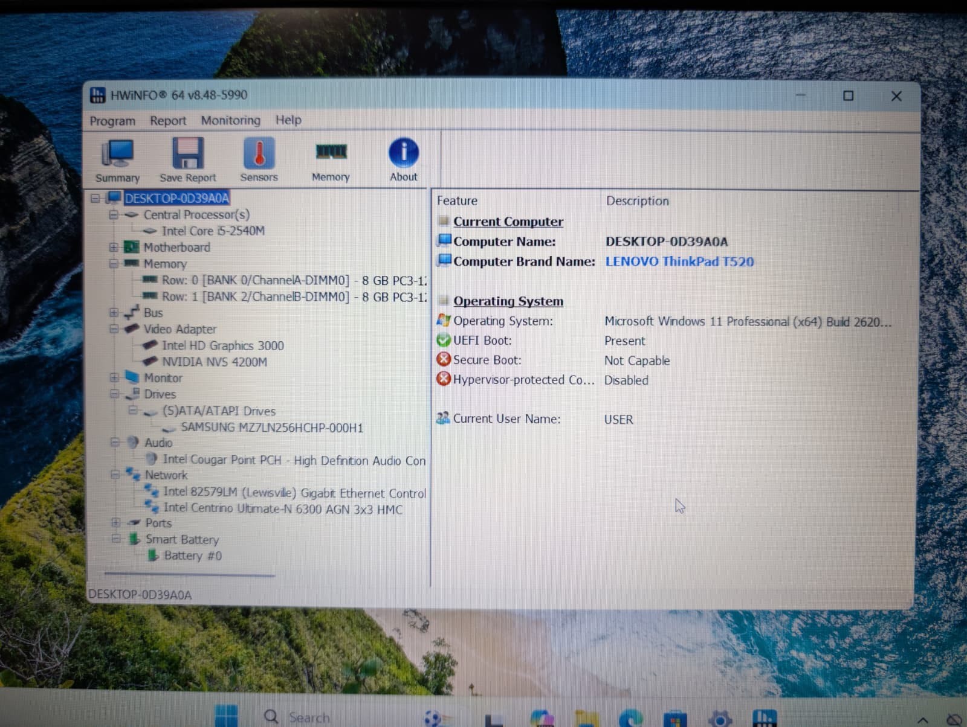Click the Save Report floppy icon

point(187,160)
